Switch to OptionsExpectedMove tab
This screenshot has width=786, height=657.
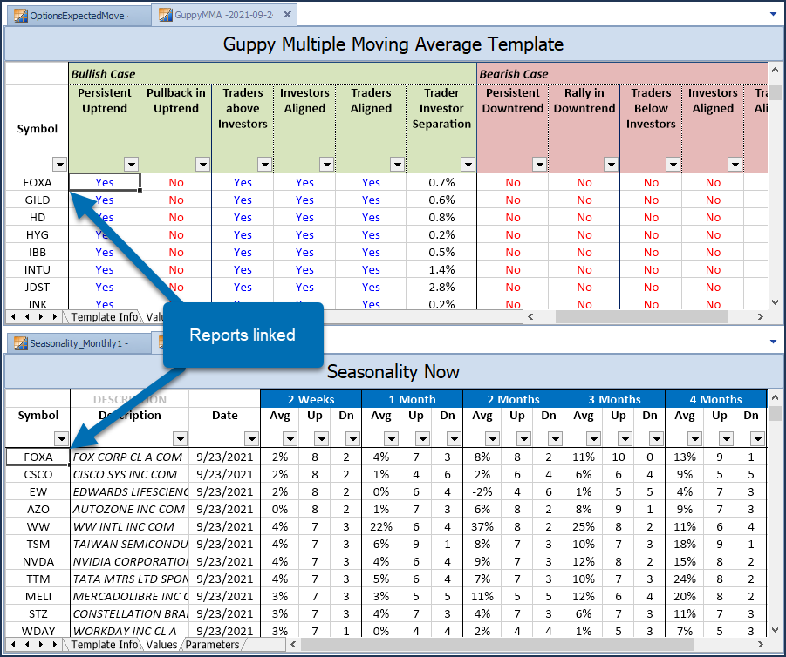click(78, 16)
